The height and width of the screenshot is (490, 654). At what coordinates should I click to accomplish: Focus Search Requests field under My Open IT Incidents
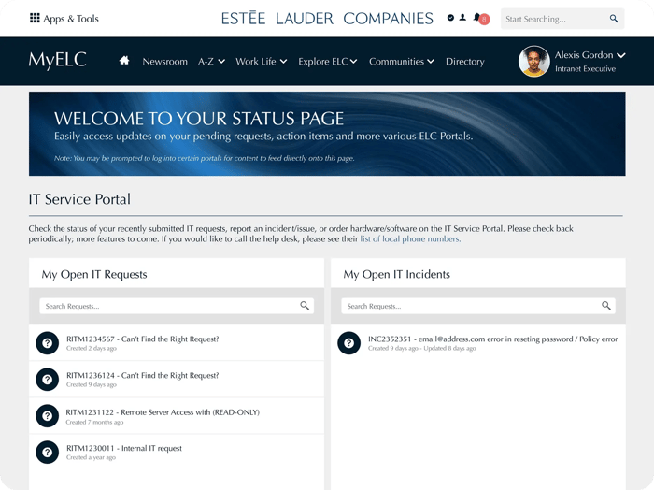click(478, 306)
